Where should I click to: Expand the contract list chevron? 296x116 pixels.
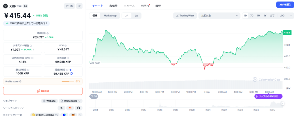[80, 115]
